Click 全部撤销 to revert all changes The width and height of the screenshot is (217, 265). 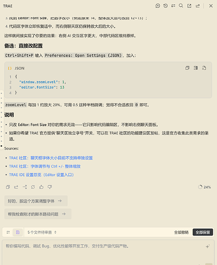click(181, 232)
